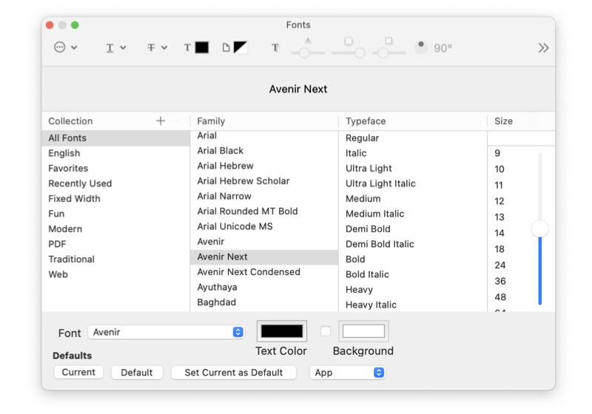
Task: Click the underline text icon
Action: (x=110, y=48)
